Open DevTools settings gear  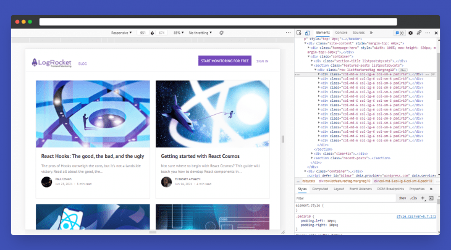[410, 33]
